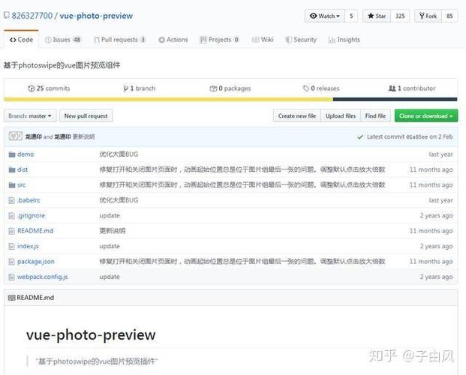Click the dist folder icon
The image size is (466, 375).
coord(12,169)
